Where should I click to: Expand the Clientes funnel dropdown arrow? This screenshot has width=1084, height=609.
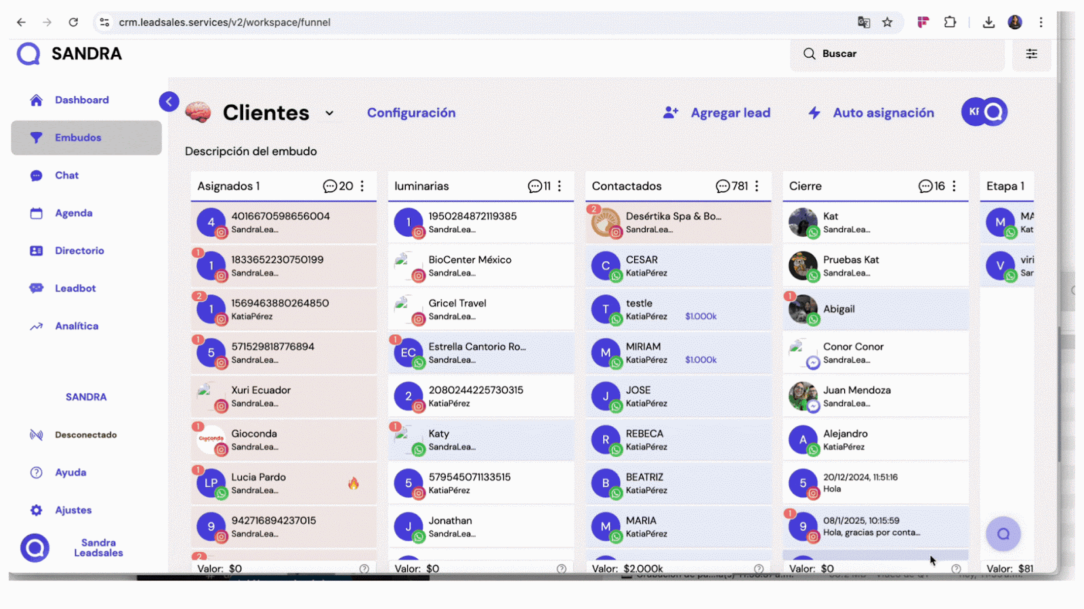pyautogui.click(x=329, y=113)
